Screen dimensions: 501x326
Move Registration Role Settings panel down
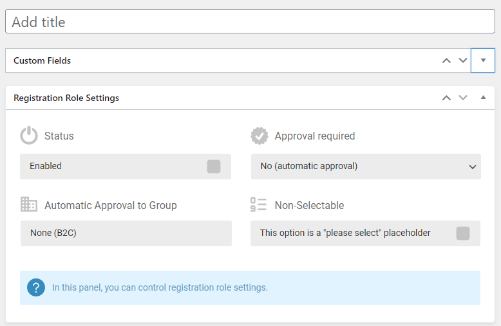[462, 98]
